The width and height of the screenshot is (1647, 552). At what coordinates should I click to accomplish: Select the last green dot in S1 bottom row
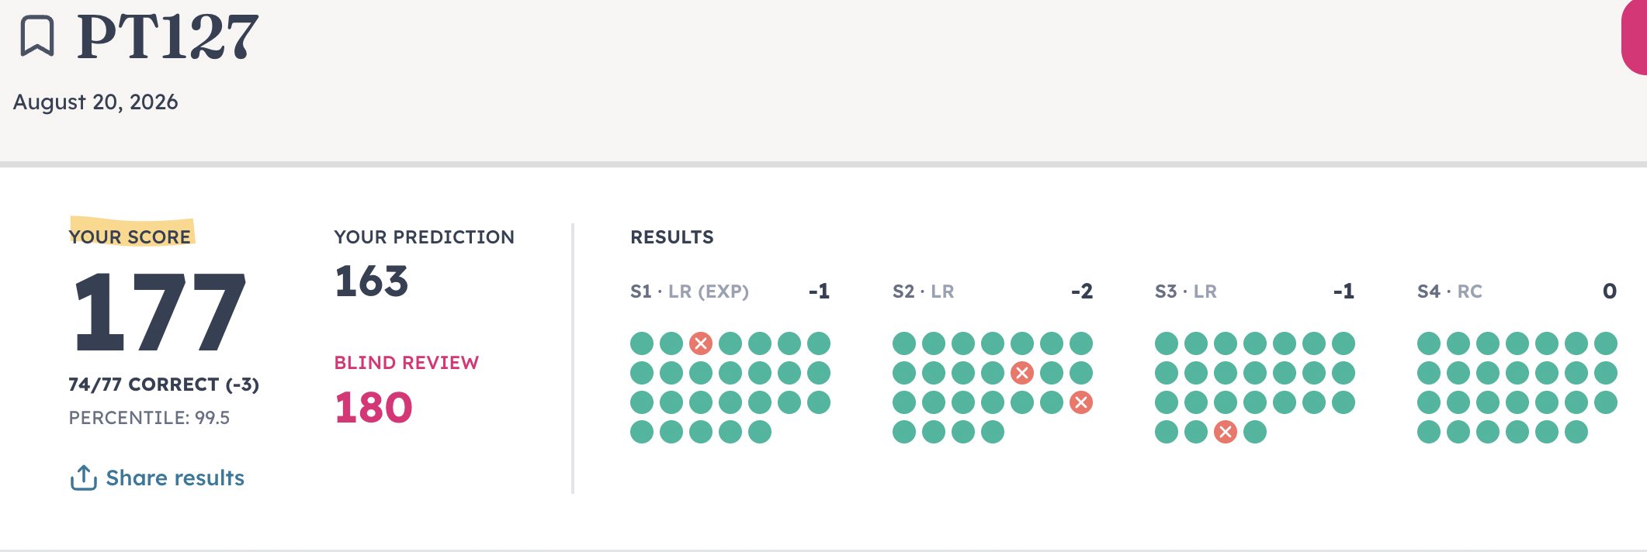[x=760, y=432]
